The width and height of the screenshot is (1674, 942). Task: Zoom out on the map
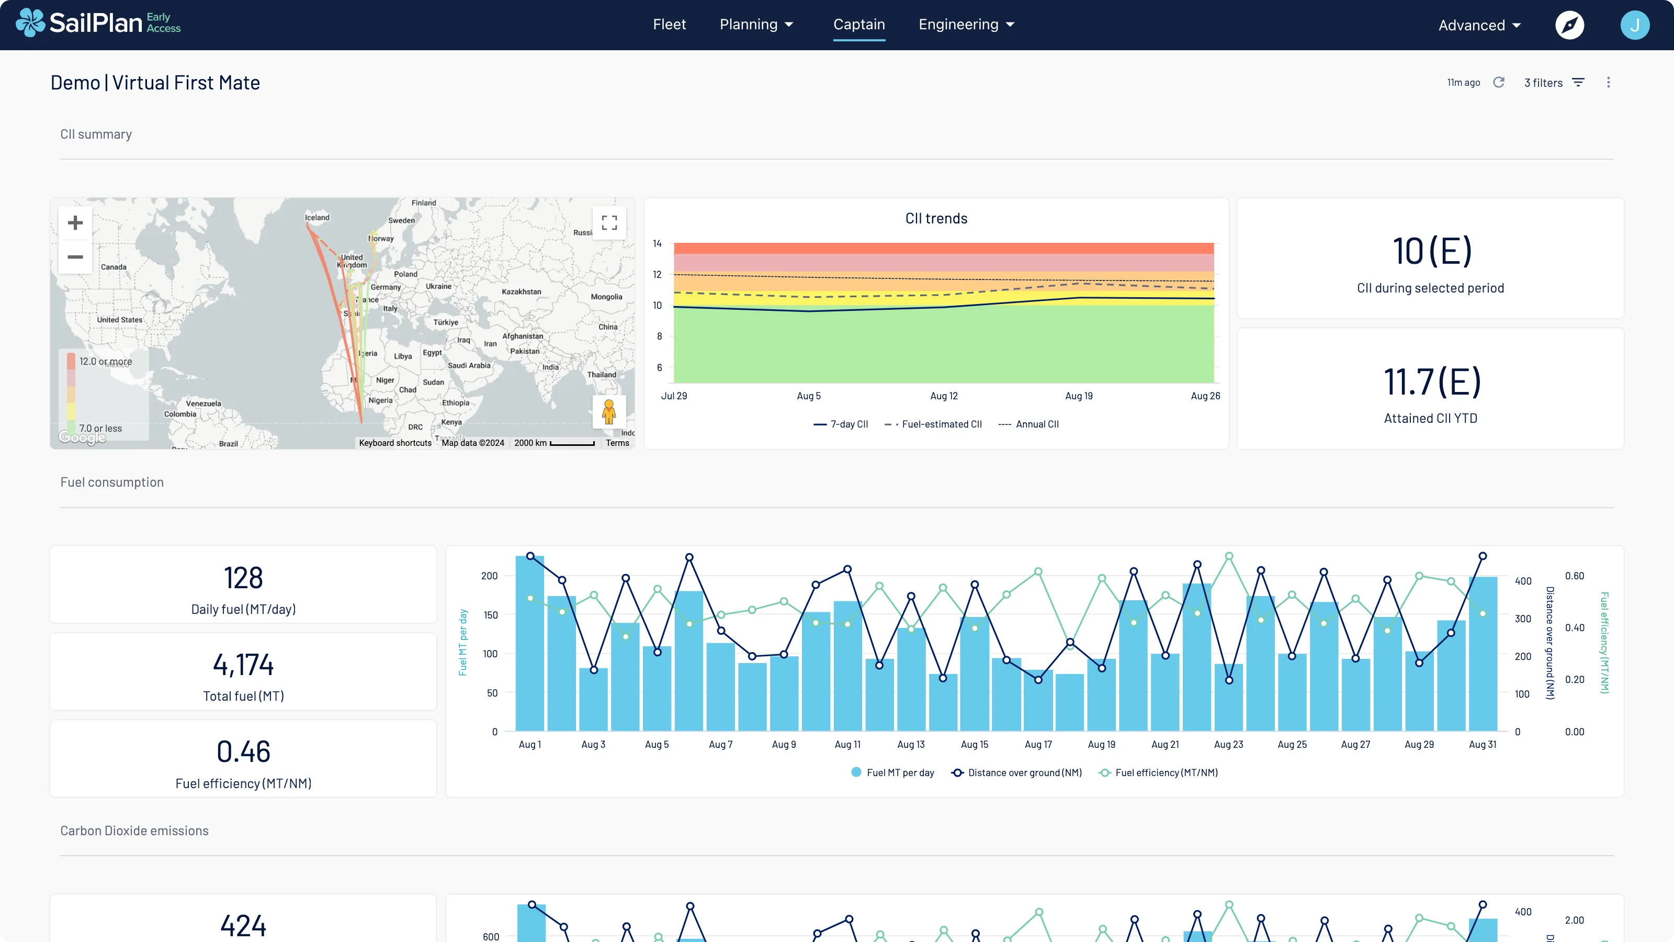pyautogui.click(x=75, y=257)
